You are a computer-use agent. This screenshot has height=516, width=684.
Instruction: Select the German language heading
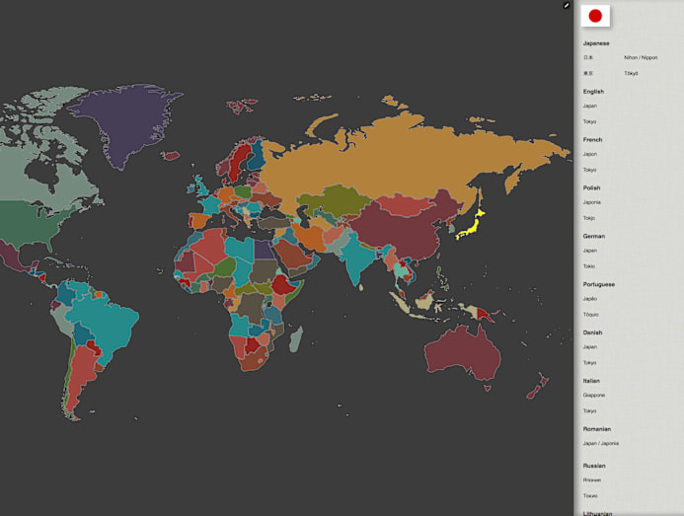tap(594, 236)
